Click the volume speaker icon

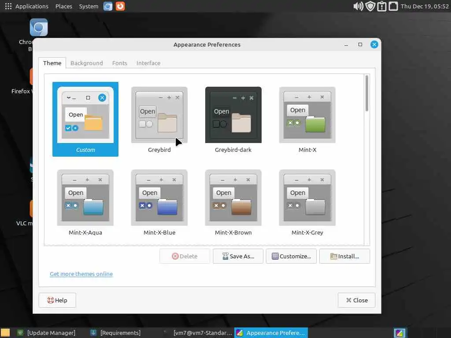click(x=358, y=6)
